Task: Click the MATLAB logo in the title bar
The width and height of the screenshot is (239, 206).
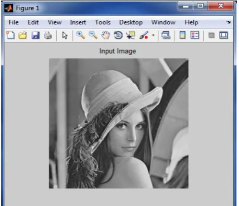Action: click(x=9, y=8)
